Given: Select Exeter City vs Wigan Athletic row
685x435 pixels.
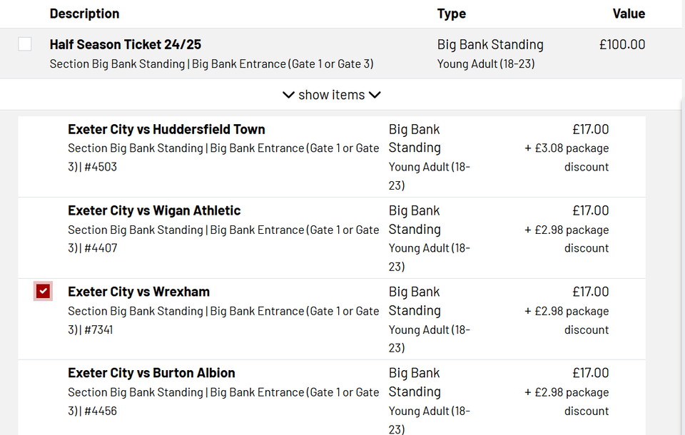Looking at the screenshot, I should (x=154, y=210).
